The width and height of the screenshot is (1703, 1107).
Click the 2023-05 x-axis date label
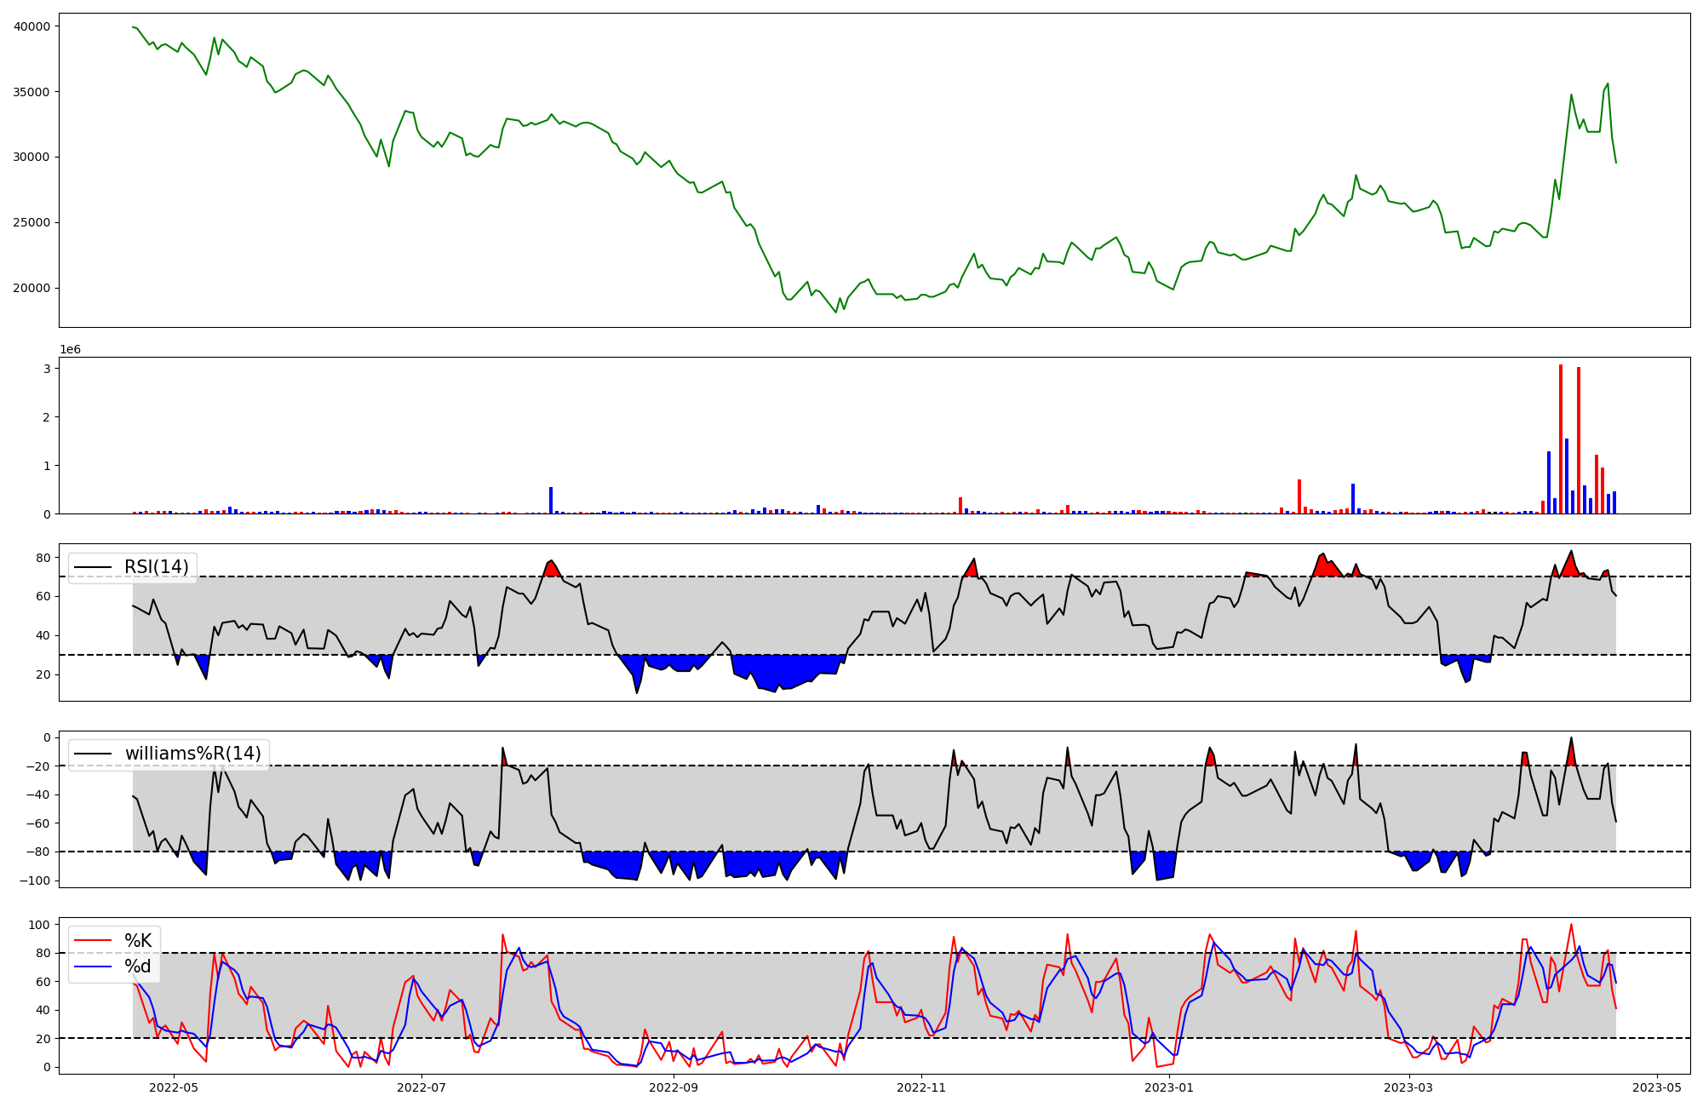[1657, 1087]
